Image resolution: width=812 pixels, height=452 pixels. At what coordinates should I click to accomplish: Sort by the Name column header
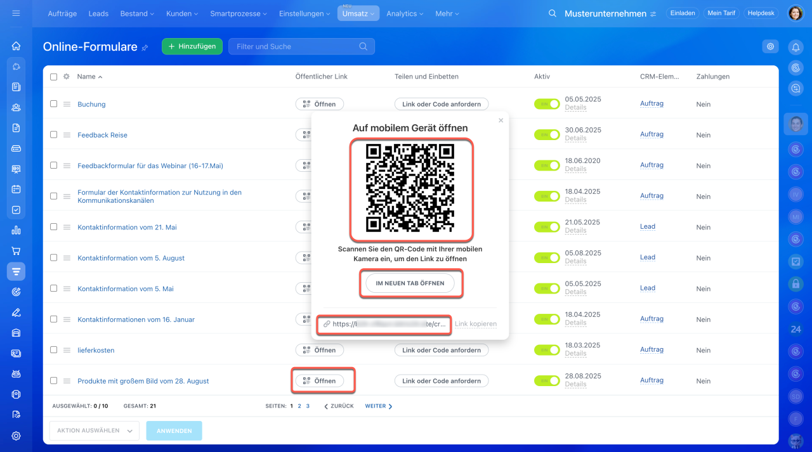pyautogui.click(x=89, y=77)
